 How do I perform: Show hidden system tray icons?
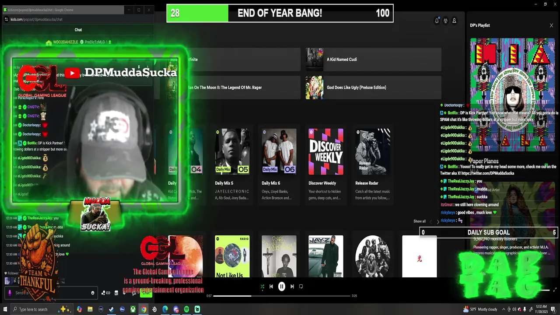click(504, 309)
